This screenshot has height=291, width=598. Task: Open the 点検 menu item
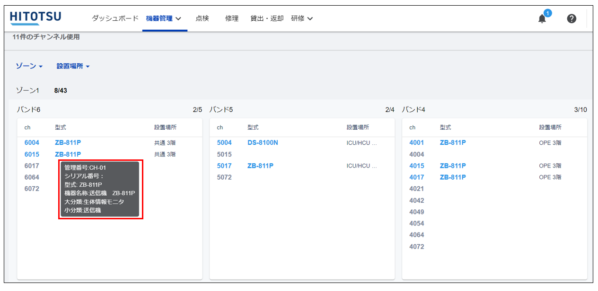[202, 18]
